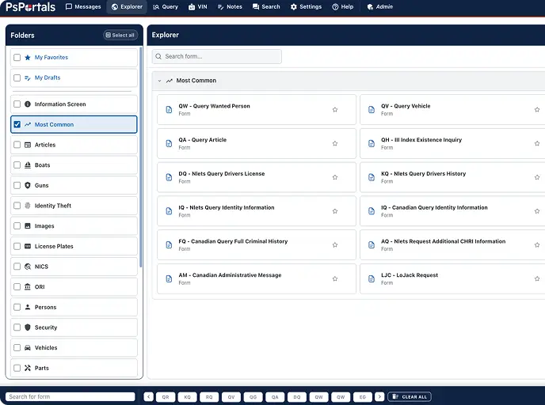Collapse the Most Common section chevron
This screenshot has width=545, height=405.
[159, 81]
